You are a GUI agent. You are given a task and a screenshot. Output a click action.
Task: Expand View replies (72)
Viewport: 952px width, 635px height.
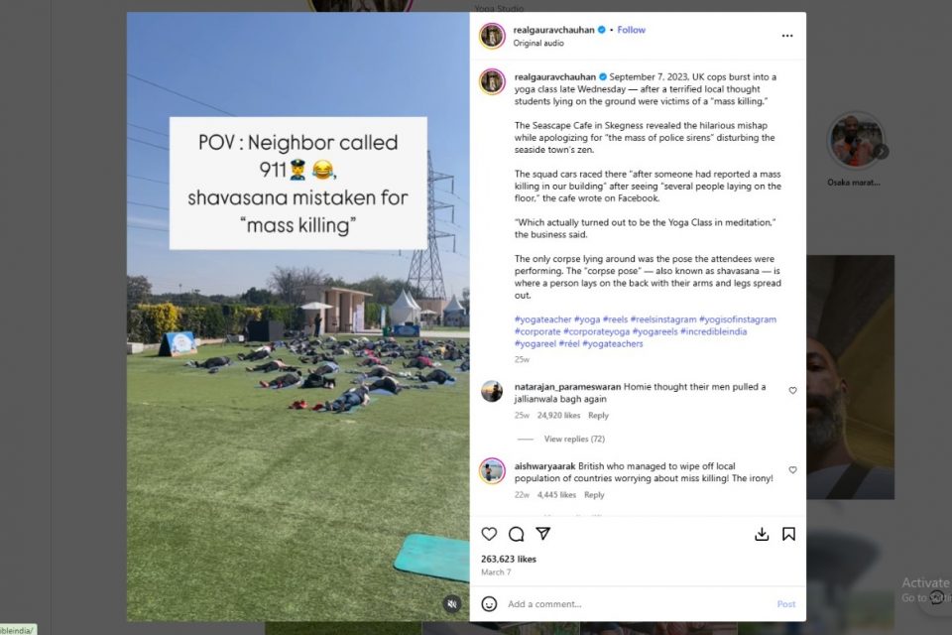(x=574, y=439)
